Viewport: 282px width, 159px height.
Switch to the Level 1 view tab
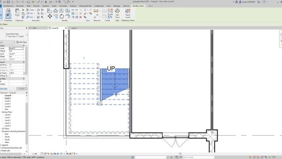[x=74, y=28]
